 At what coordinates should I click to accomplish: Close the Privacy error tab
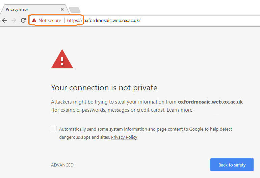coord(62,9)
